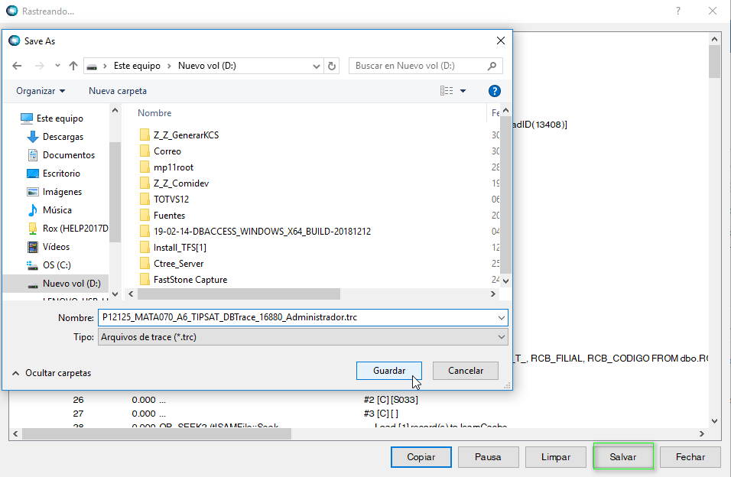Click file list horizontal scrollbar right arrow

[x=493, y=294]
